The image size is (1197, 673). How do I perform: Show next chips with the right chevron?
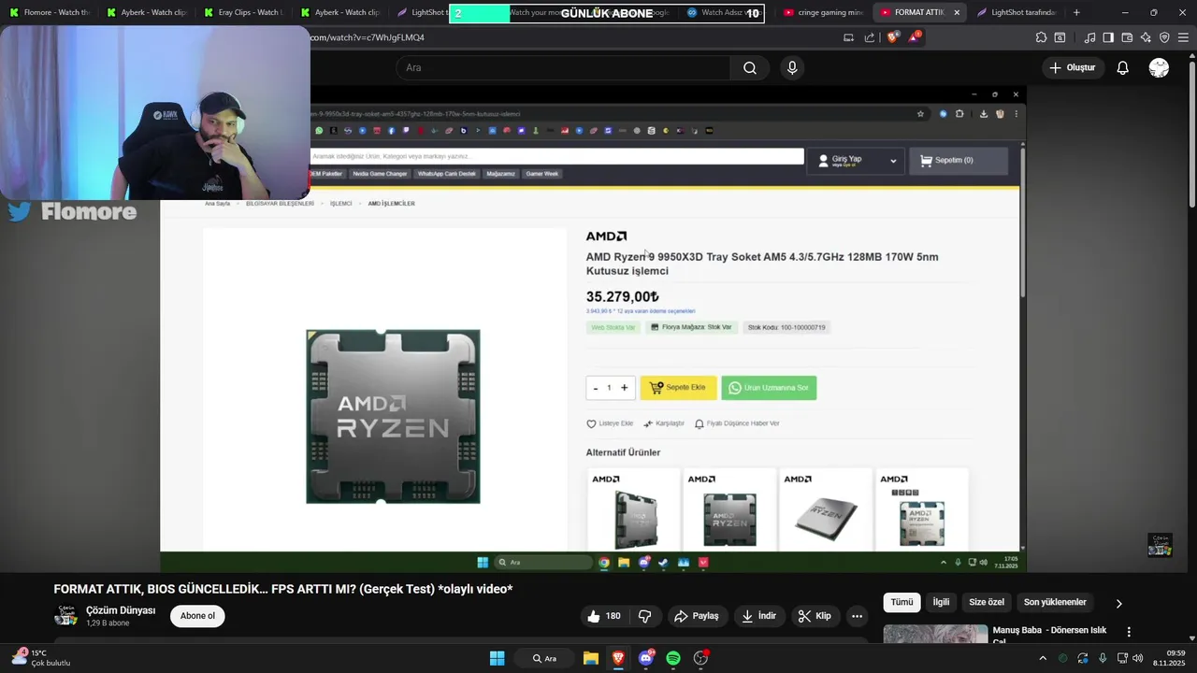[1118, 604]
